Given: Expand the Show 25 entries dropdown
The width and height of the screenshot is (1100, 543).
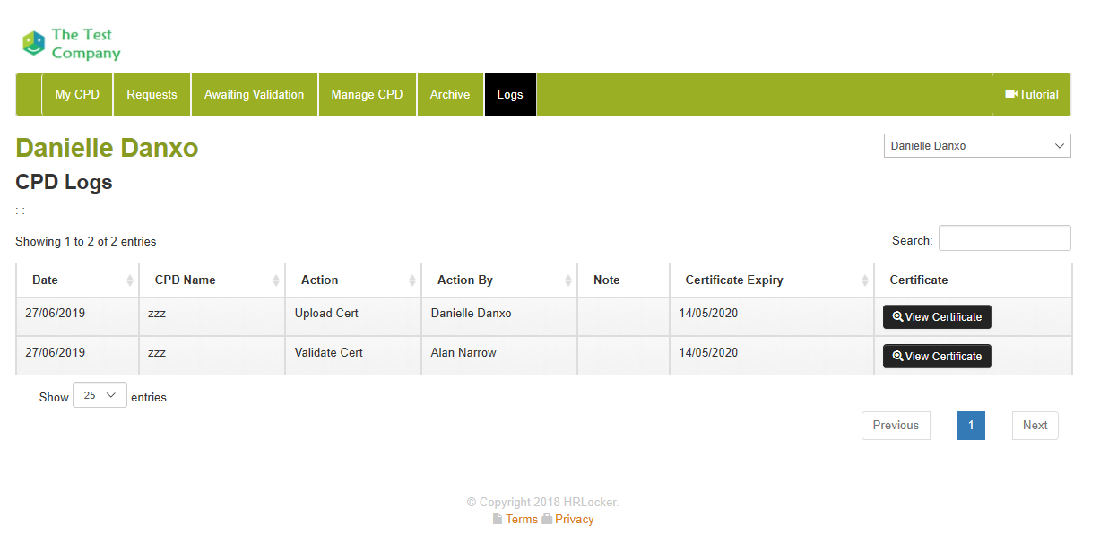Looking at the screenshot, I should (x=100, y=395).
